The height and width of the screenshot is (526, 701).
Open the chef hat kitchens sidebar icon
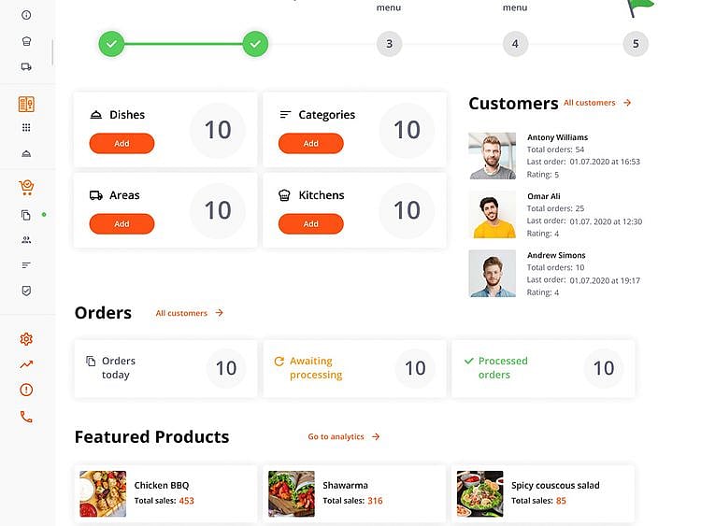click(x=26, y=41)
